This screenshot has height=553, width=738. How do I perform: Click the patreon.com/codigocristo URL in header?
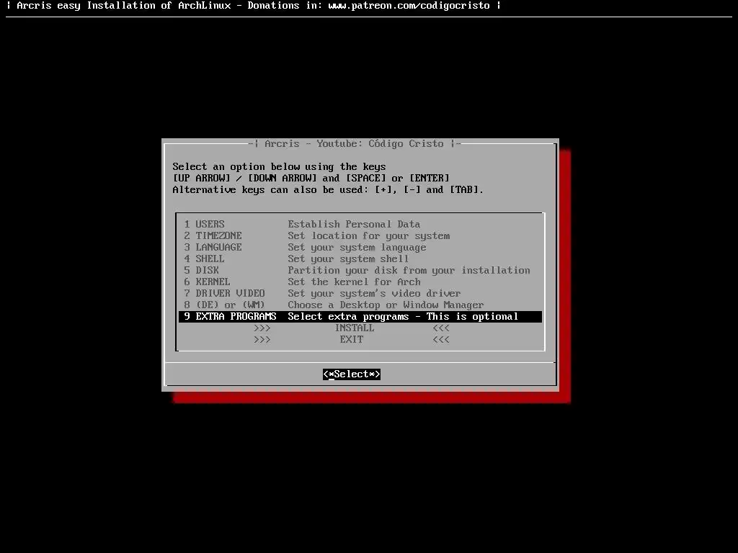pos(409,6)
